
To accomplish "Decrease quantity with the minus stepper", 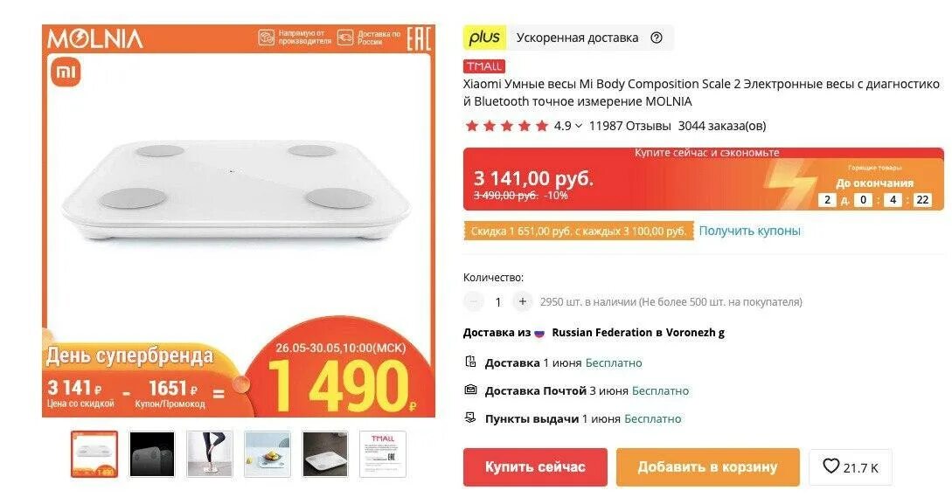I will (474, 301).
